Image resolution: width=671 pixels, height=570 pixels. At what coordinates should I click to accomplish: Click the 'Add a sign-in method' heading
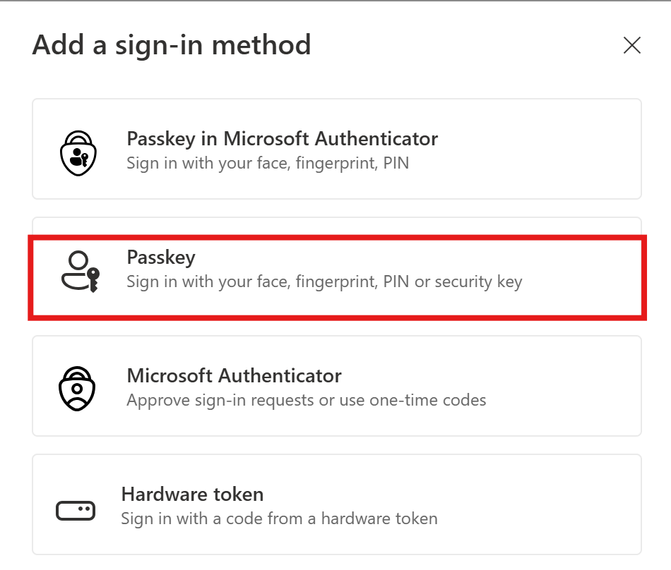(x=172, y=46)
